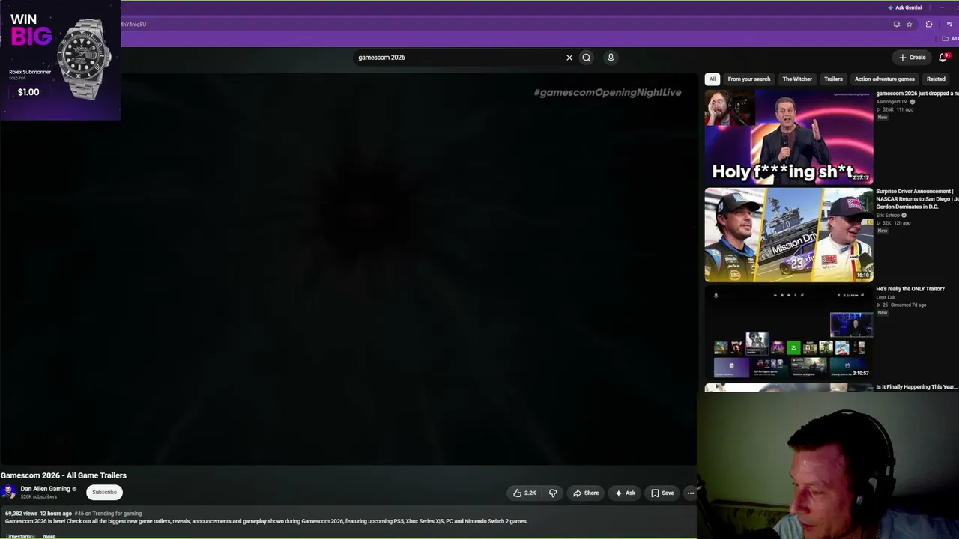Click the Ask button below the video
The height and width of the screenshot is (539, 959).
625,493
